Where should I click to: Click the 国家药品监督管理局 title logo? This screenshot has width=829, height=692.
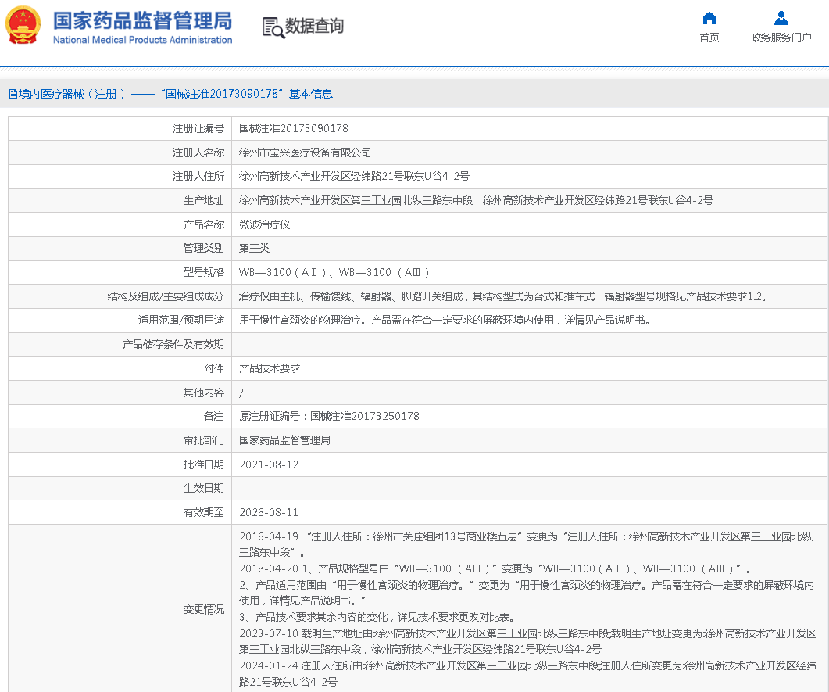(x=142, y=21)
